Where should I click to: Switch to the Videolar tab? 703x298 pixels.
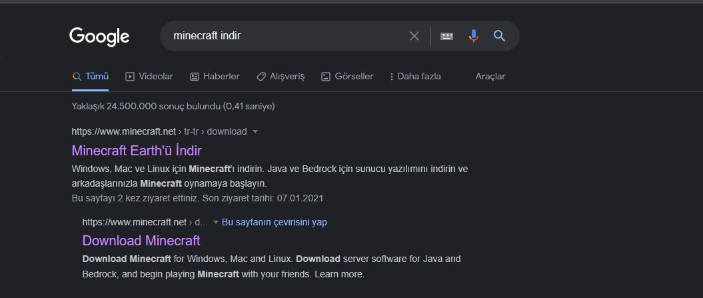(149, 77)
